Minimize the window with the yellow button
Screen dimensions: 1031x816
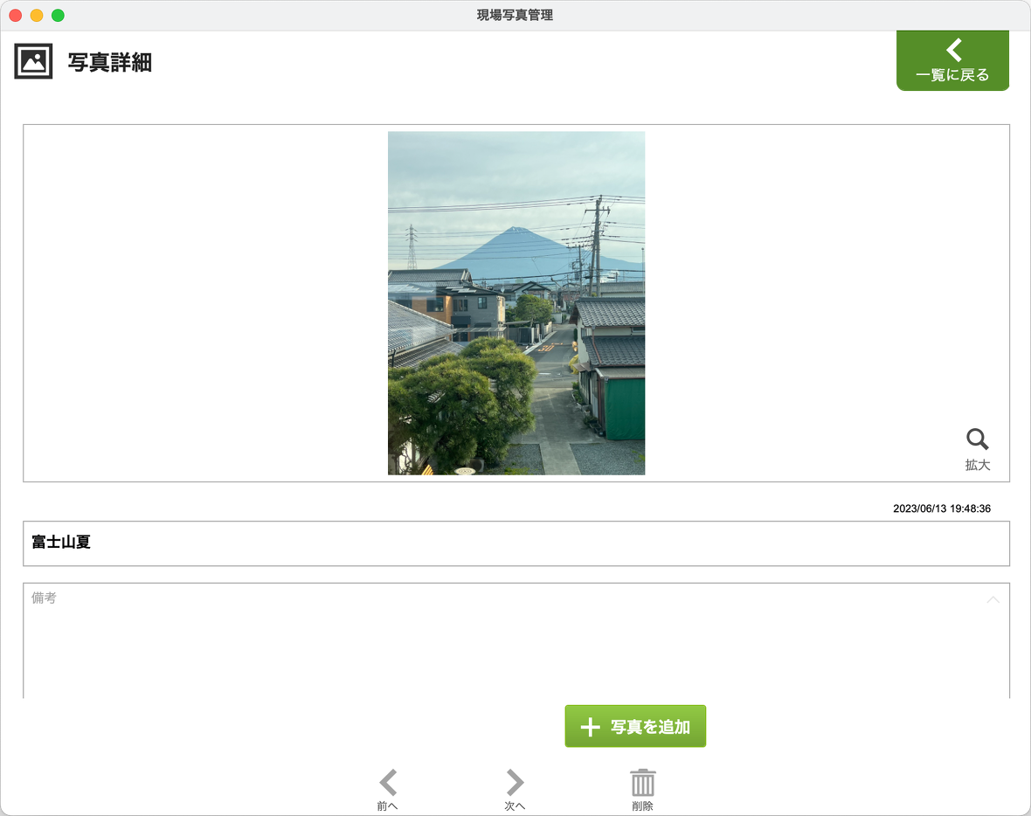37,16
